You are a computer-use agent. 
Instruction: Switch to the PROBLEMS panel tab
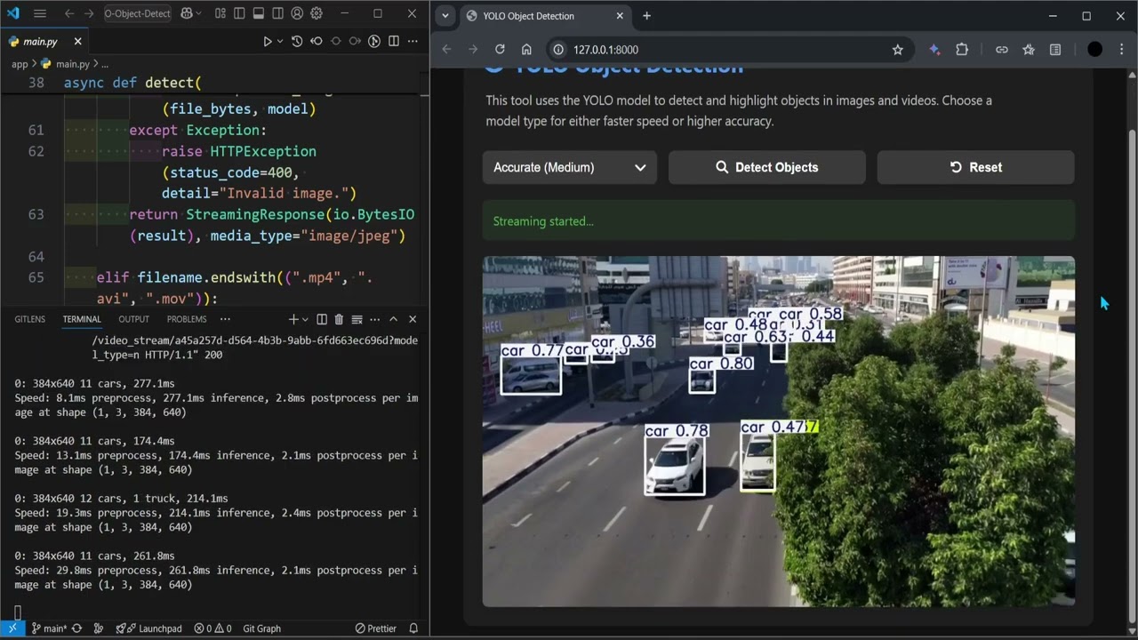(187, 319)
